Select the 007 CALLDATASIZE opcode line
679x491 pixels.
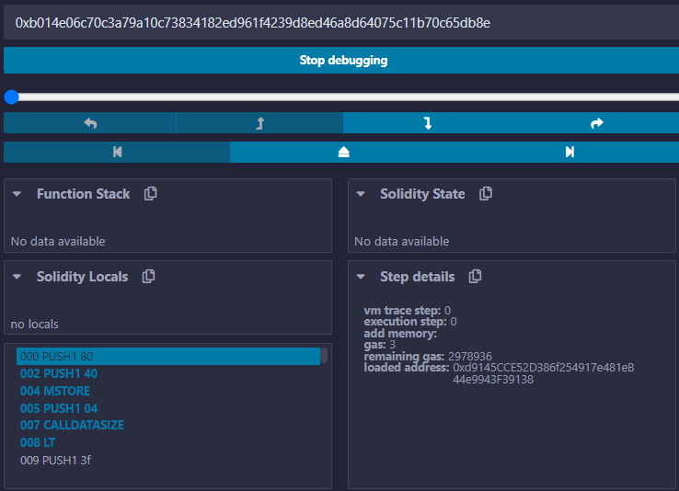click(x=71, y=425)
